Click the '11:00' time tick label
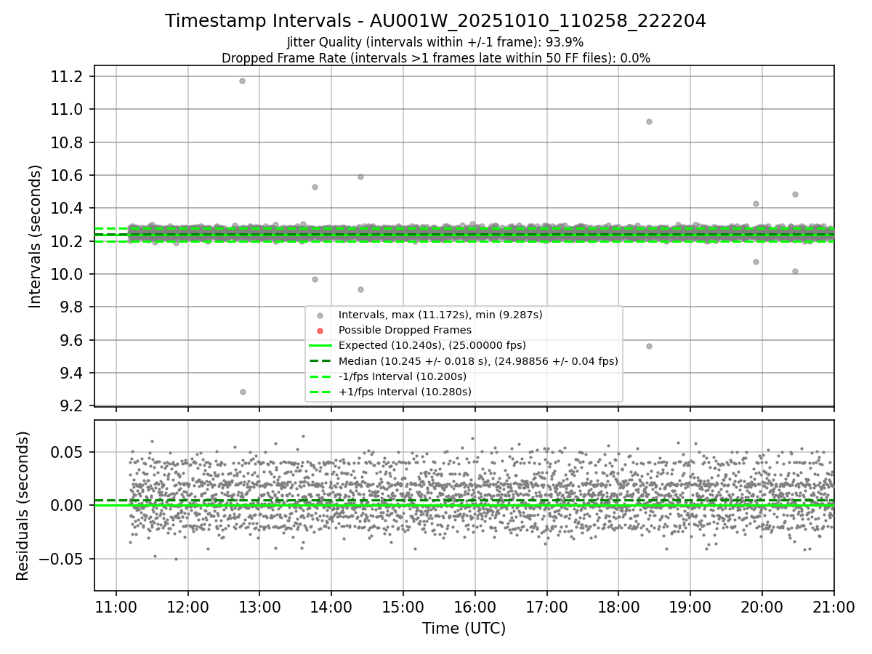 (x=116, y=606)
